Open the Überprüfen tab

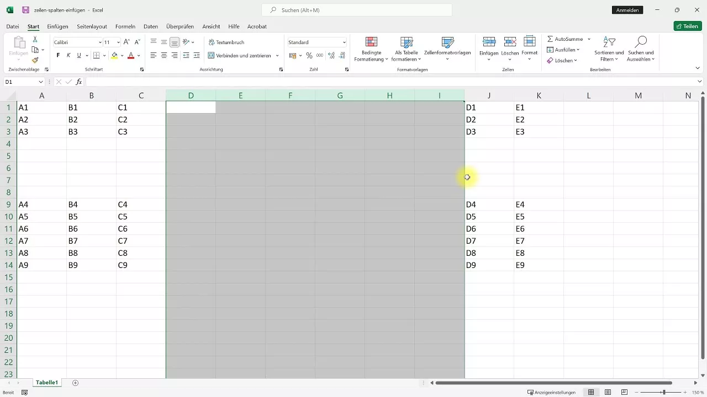coord(181,26)
